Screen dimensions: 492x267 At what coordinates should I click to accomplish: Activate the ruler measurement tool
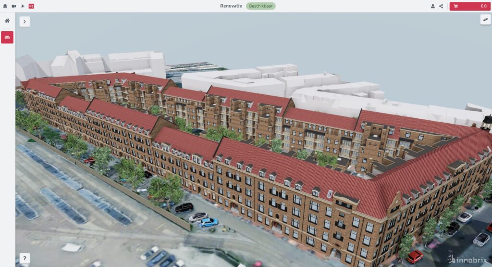click(485, 20)
